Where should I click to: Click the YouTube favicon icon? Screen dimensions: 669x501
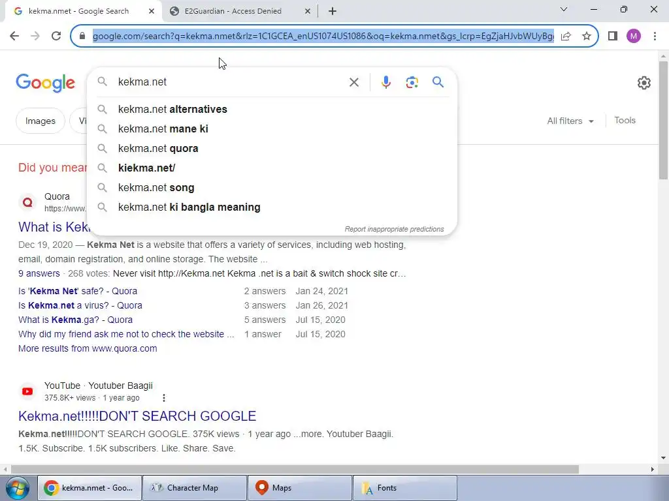tap(27, 391)
